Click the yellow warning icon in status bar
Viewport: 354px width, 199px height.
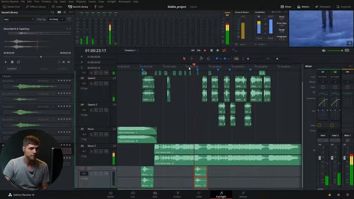330,195
